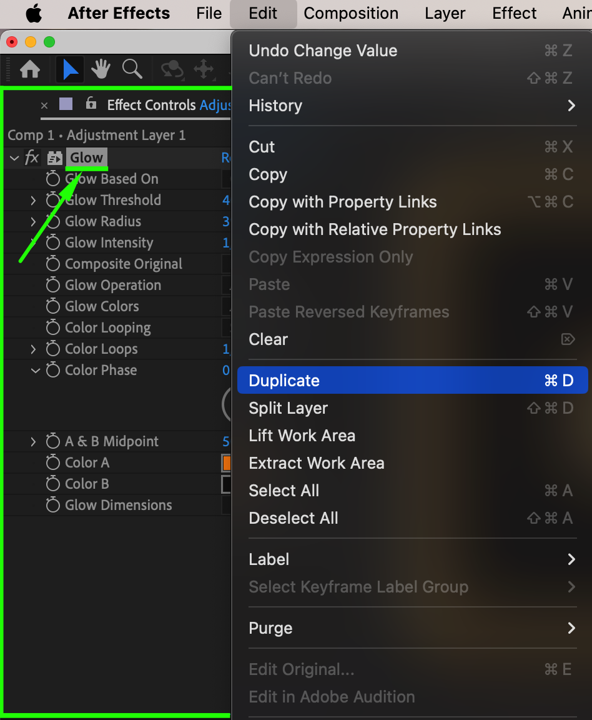
Task: Expand the Glow Threshold property
Action: tap(33, 200)
